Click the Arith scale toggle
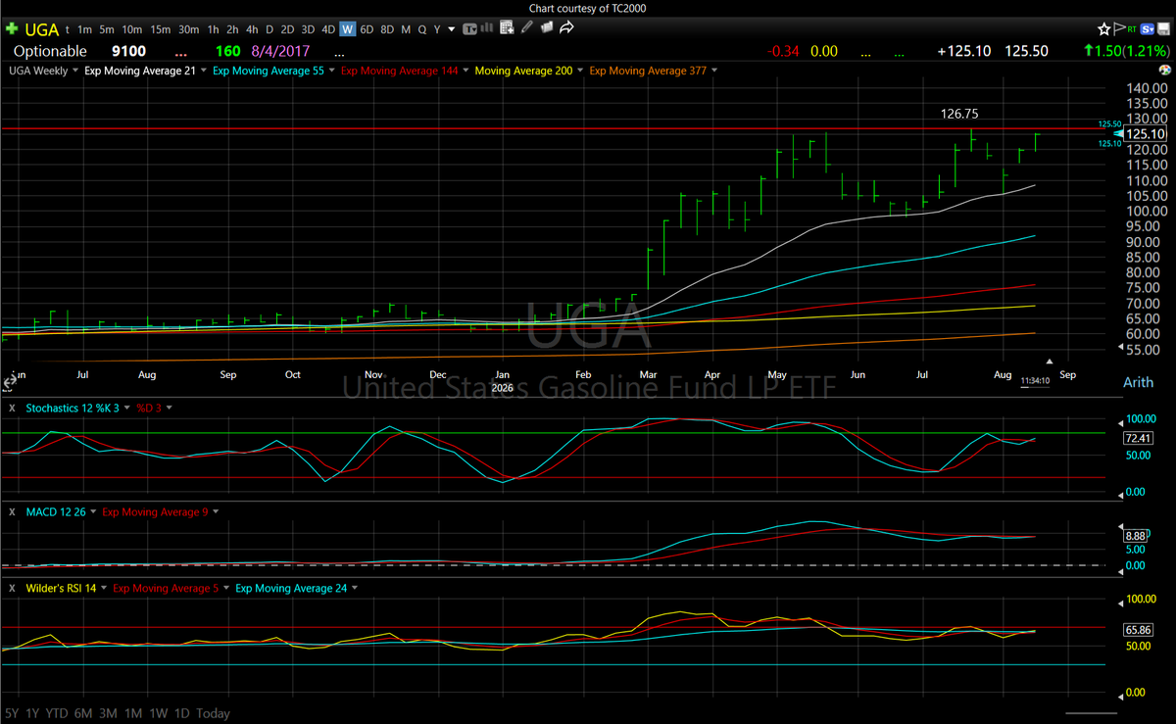The height and width of the screenshot is (724, 1176). click(x=1137, y=382)
